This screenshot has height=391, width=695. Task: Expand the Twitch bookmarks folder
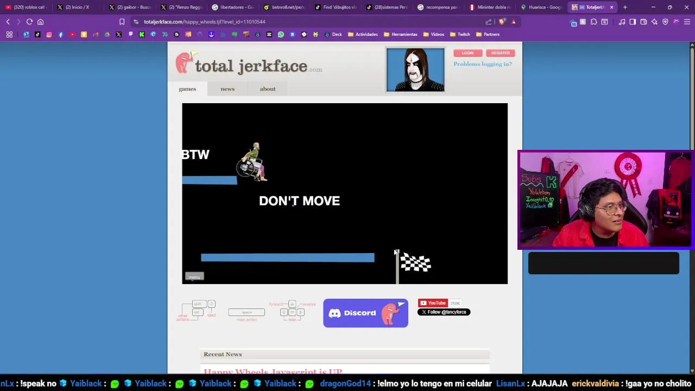460,34
